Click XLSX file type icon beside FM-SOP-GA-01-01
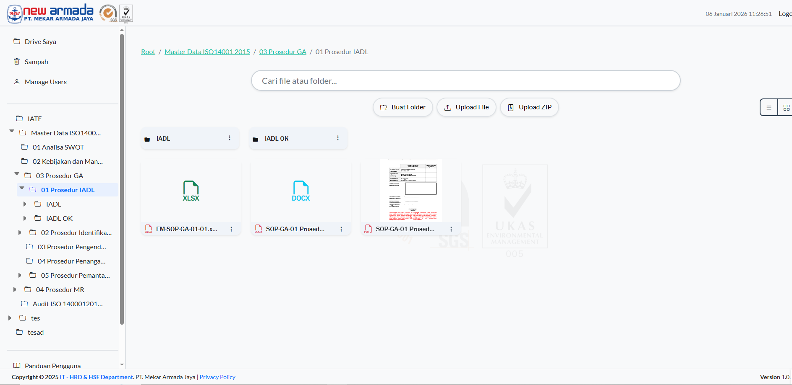 pos(149,229)
